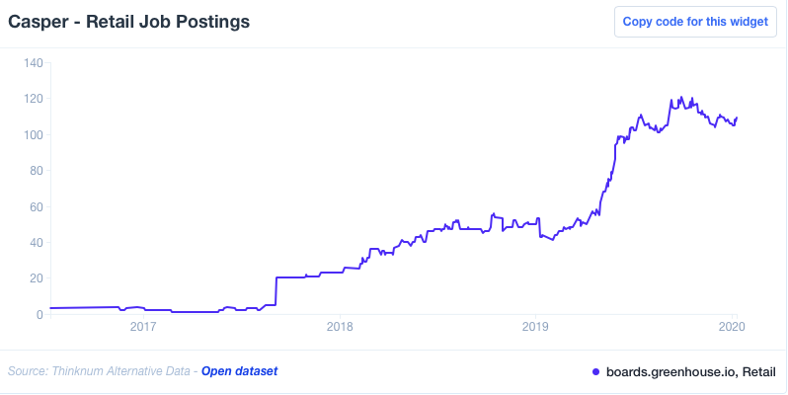Click the 60 y-axis label
The width and height of the screenshot is (788, 395).
click(37, 206)
